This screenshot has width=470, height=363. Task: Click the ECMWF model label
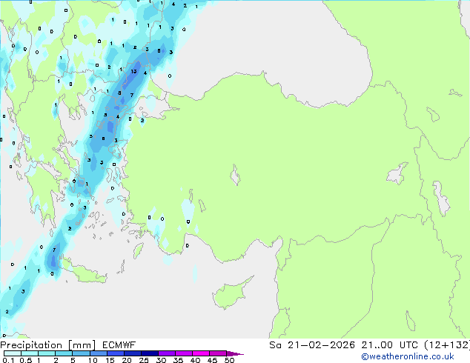point(119,345)
